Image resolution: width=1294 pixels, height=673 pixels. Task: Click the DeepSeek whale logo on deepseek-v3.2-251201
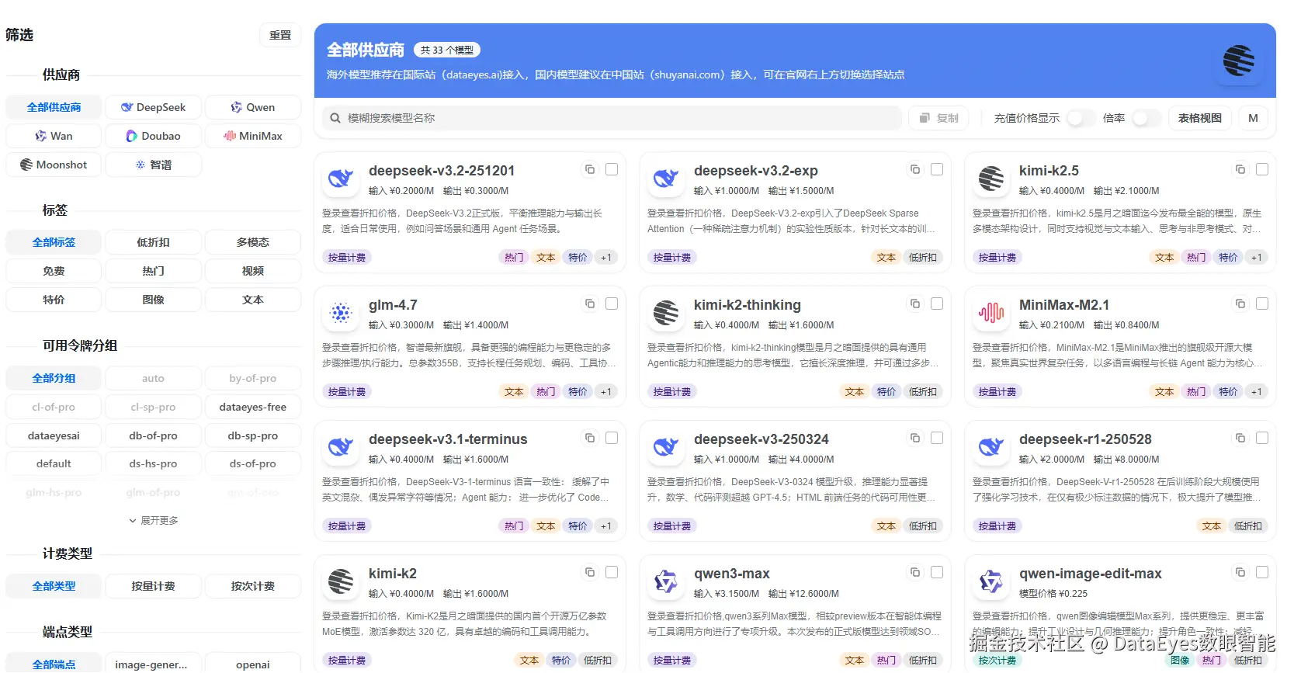341,179
